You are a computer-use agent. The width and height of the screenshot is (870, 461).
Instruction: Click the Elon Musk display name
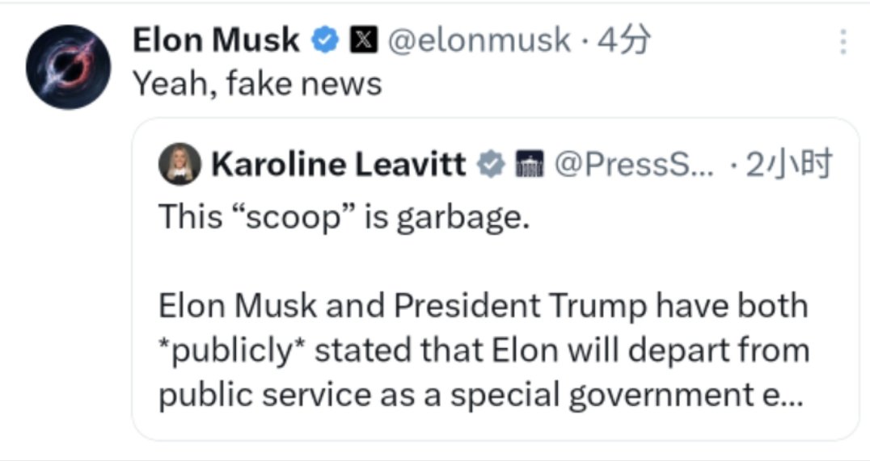pyautogui.click(x=215, y=40)
